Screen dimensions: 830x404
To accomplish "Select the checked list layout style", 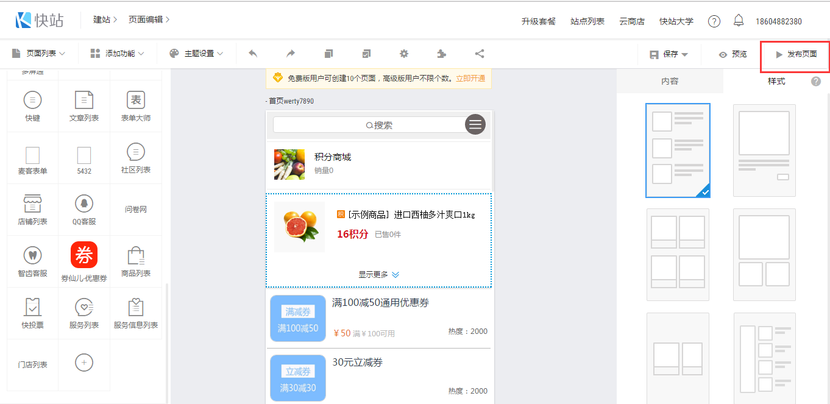I will 678,151.
